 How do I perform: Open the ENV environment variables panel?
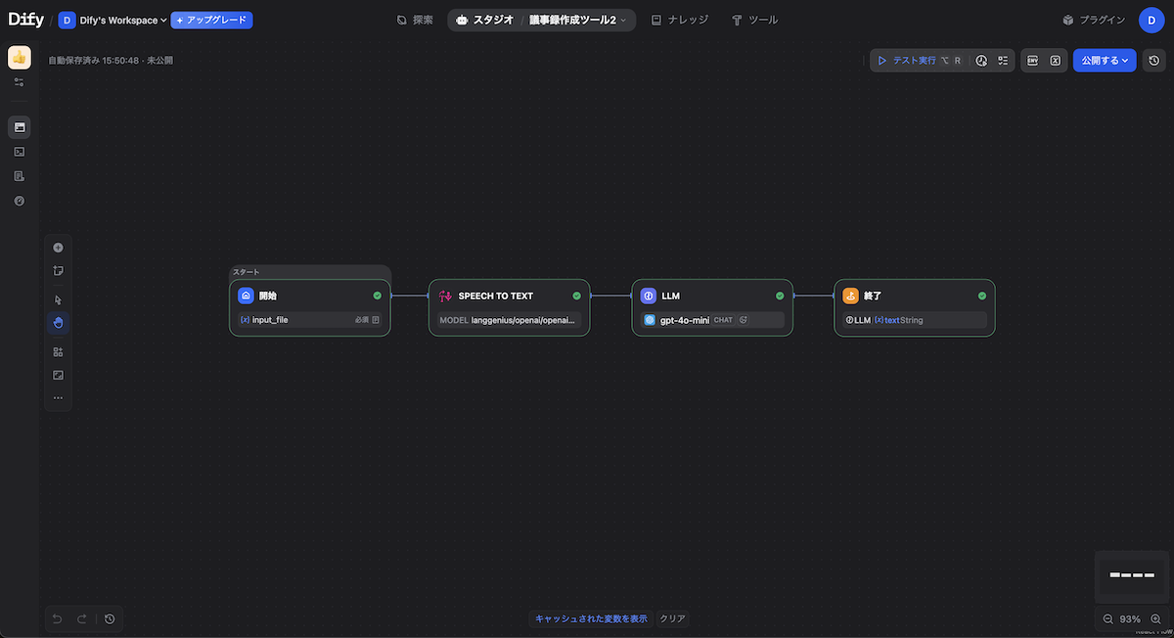(x=1032, y=61)
